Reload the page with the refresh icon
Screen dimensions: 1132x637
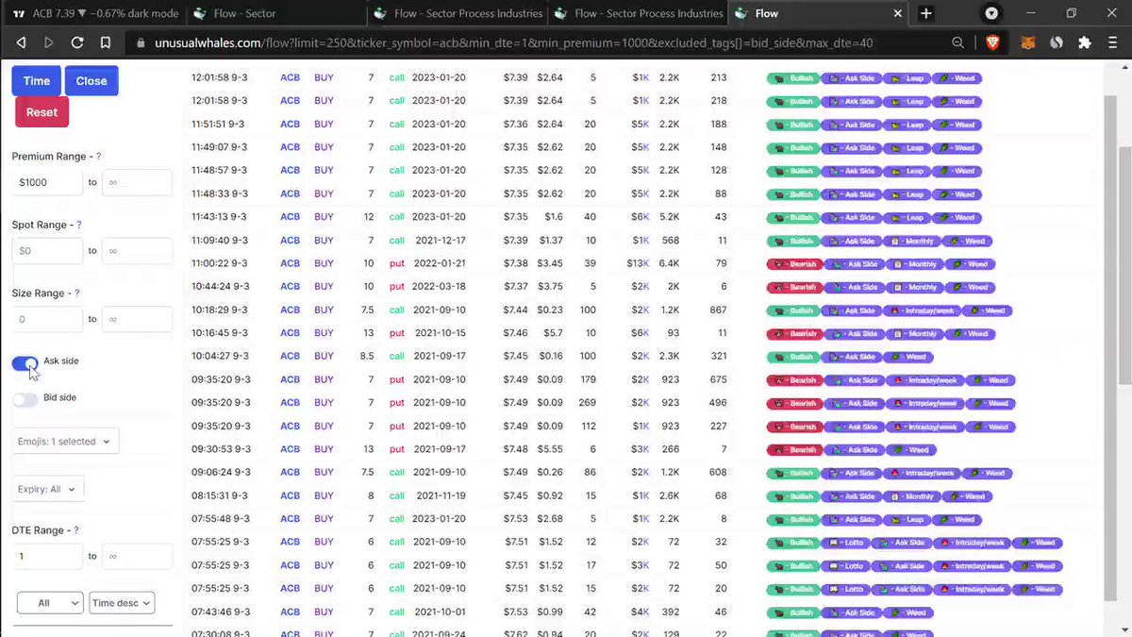click(77, 42)
